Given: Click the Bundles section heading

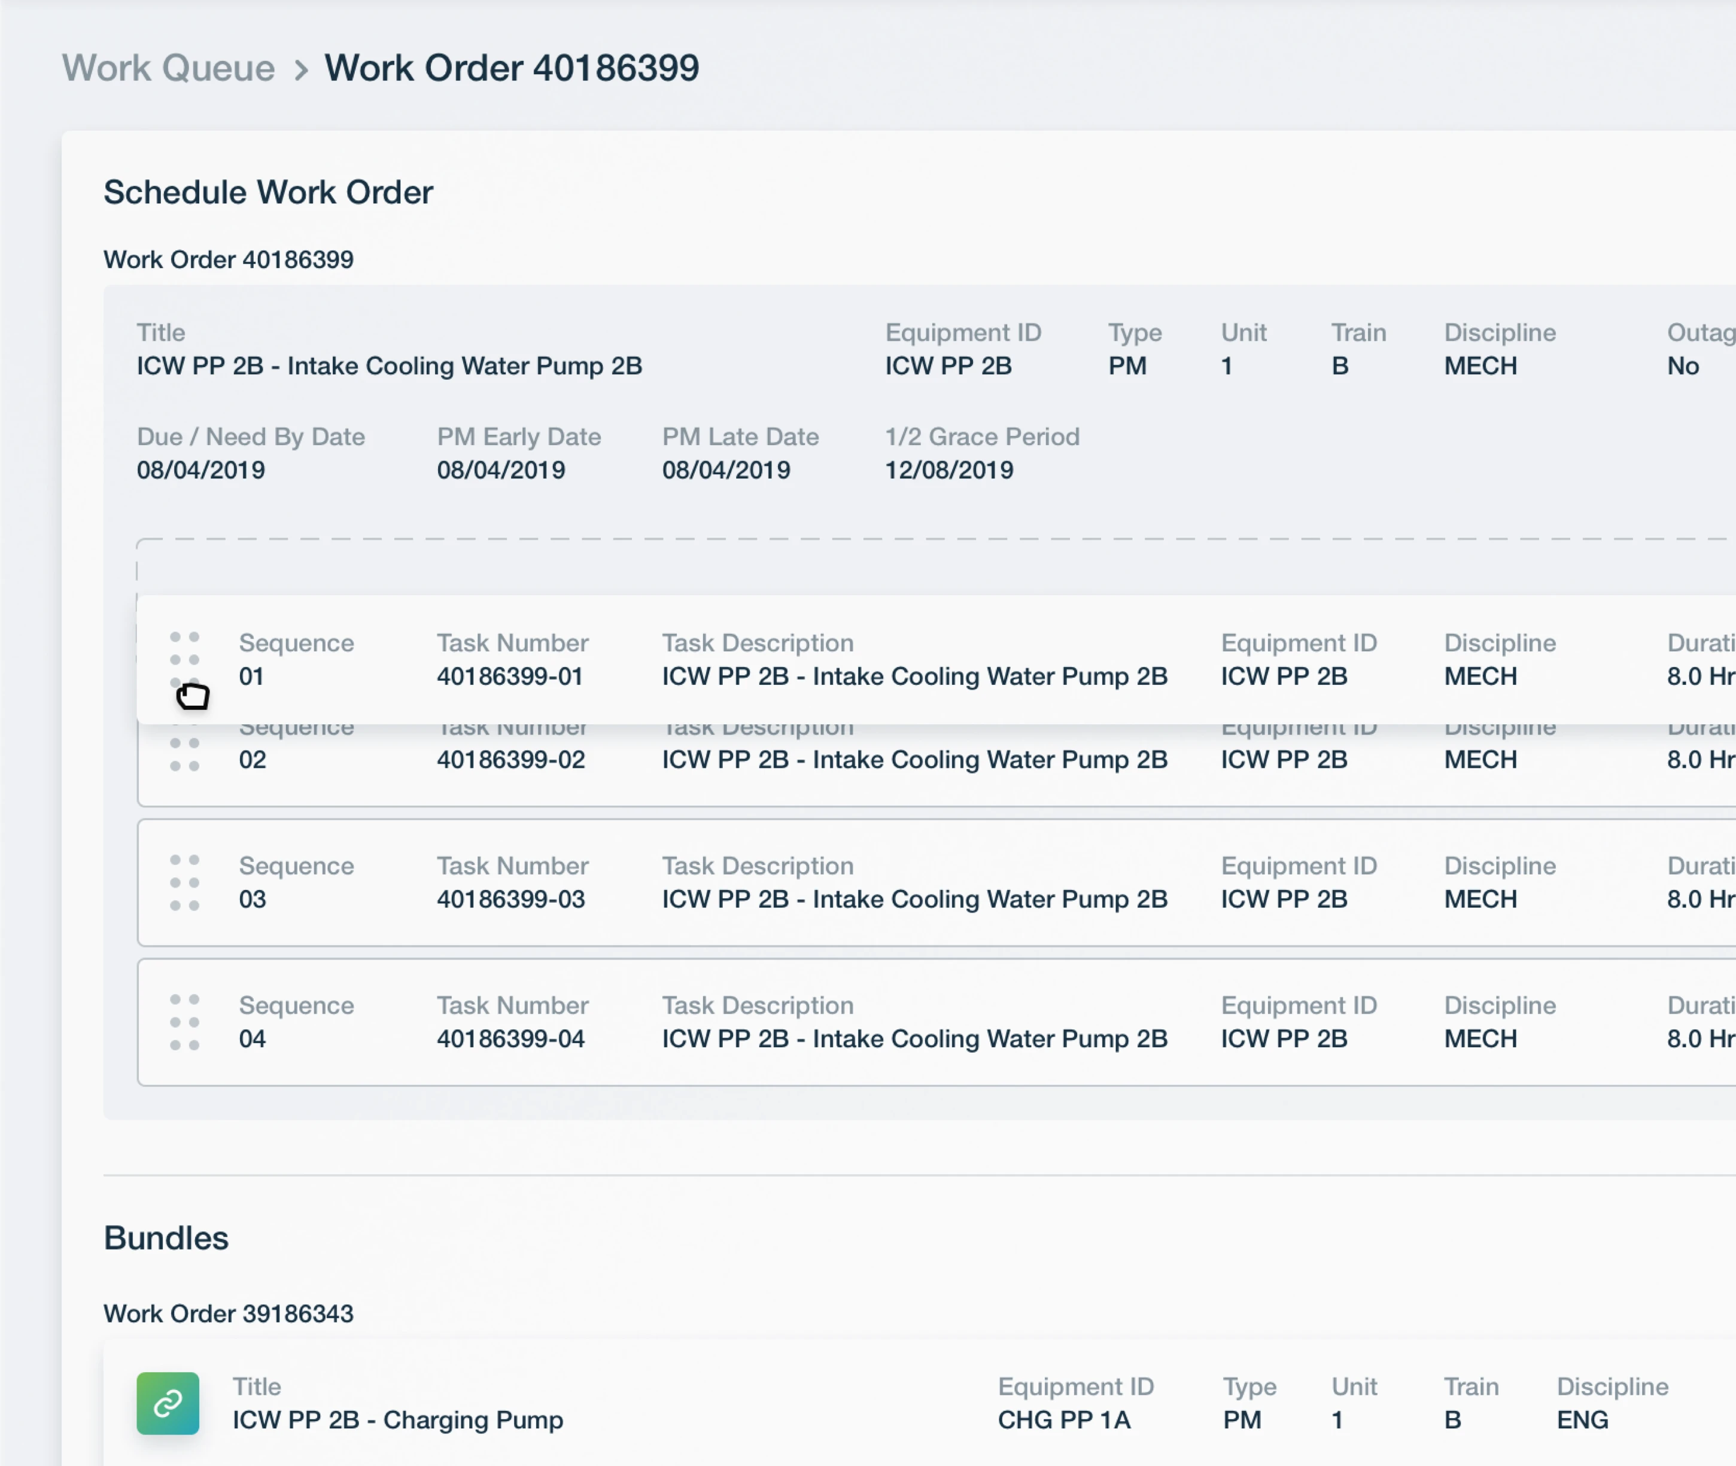Looking at the screenshot, I should [165, 1238].
